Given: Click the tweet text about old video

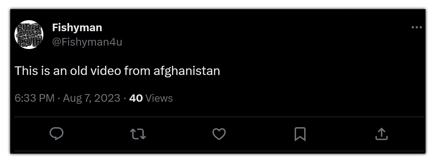Looking at the screenshot, I should coord(117,71).
